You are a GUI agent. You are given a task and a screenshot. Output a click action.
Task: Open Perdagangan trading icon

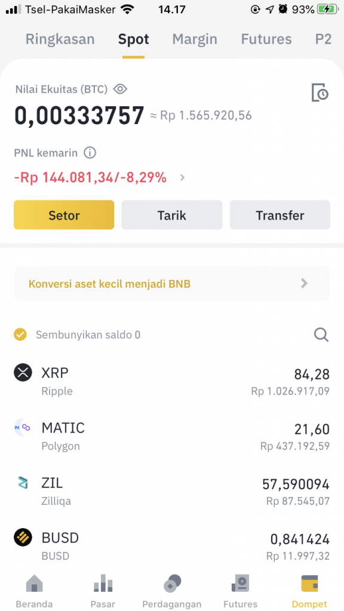coord(172,584)
